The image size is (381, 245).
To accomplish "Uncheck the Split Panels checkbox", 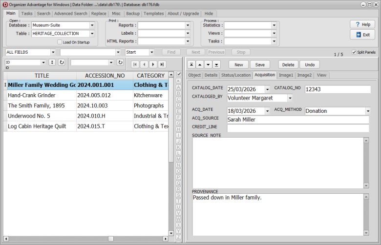I will pos(354,52).
